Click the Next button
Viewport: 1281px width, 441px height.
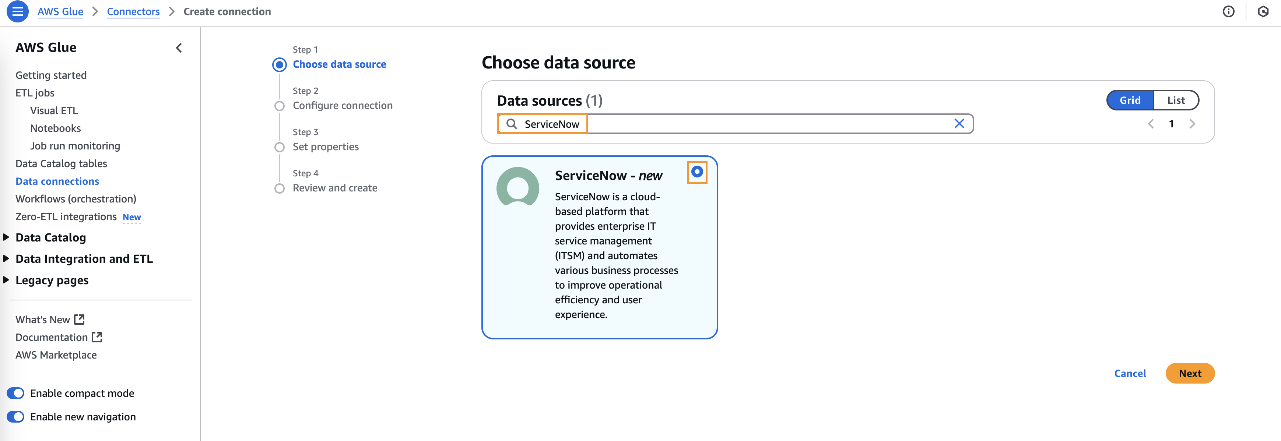[1190, 373]
